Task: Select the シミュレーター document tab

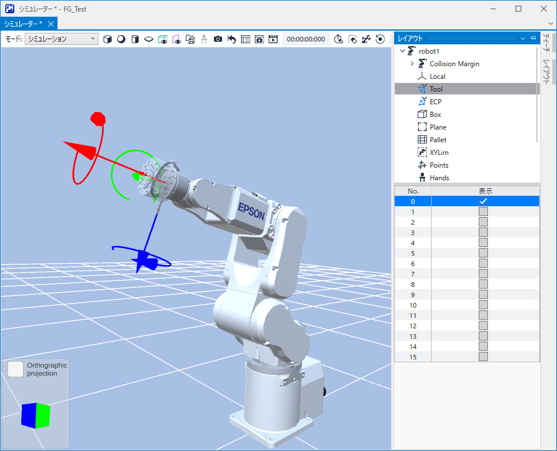Action: point(24,24)
